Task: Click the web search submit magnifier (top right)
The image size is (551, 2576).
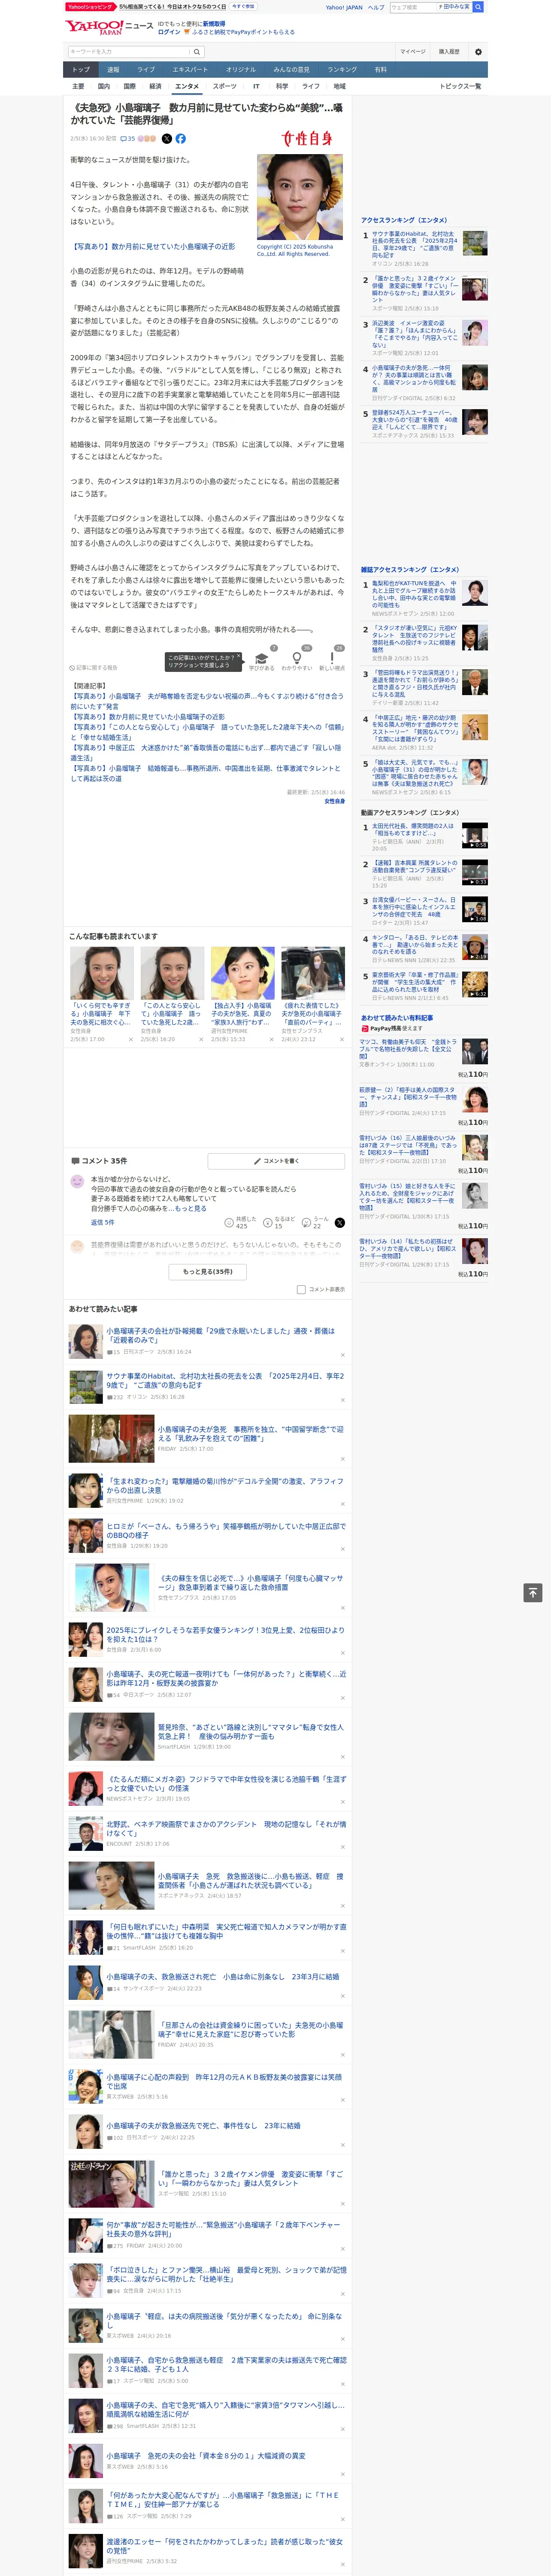Action: click(x=478, y=7)
